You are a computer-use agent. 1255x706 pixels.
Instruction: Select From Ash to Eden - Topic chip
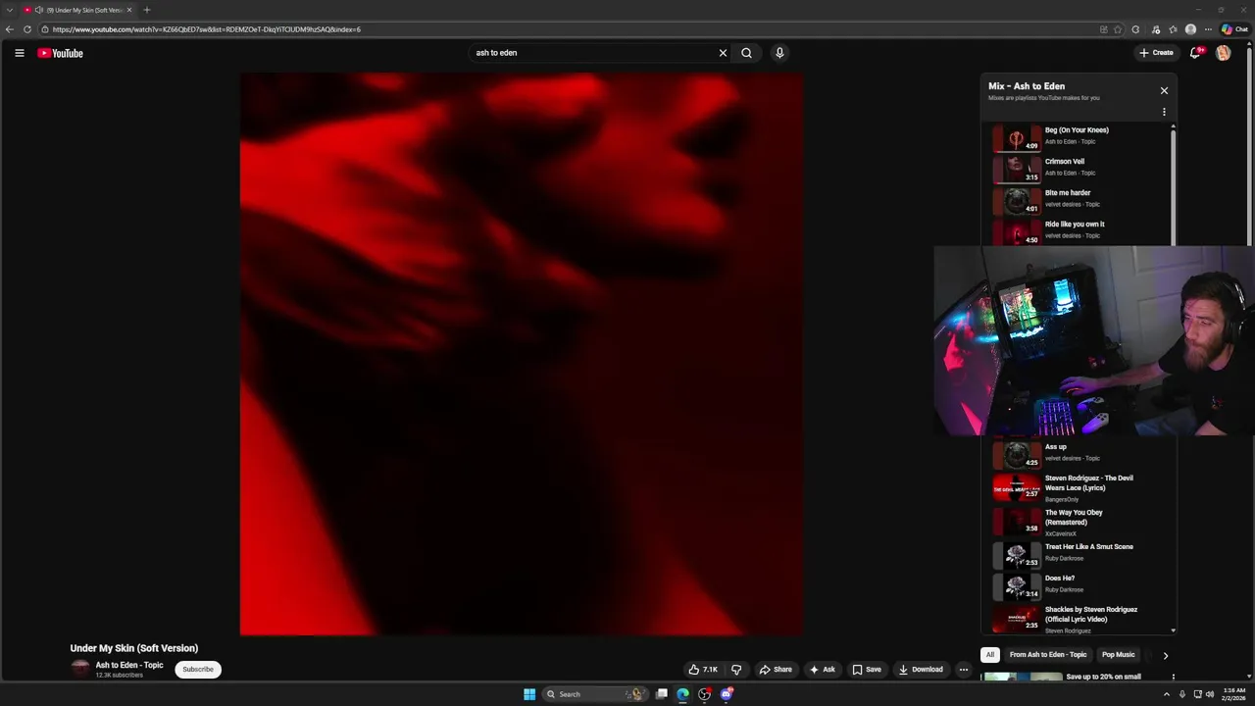click(1048, 655)
